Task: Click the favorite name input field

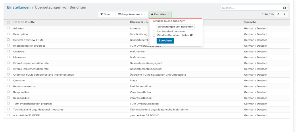Action: coord(176,27)
